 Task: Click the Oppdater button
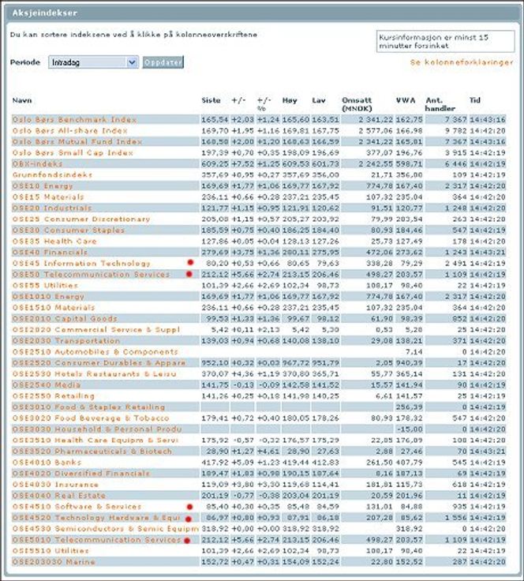tap(163, 62)
